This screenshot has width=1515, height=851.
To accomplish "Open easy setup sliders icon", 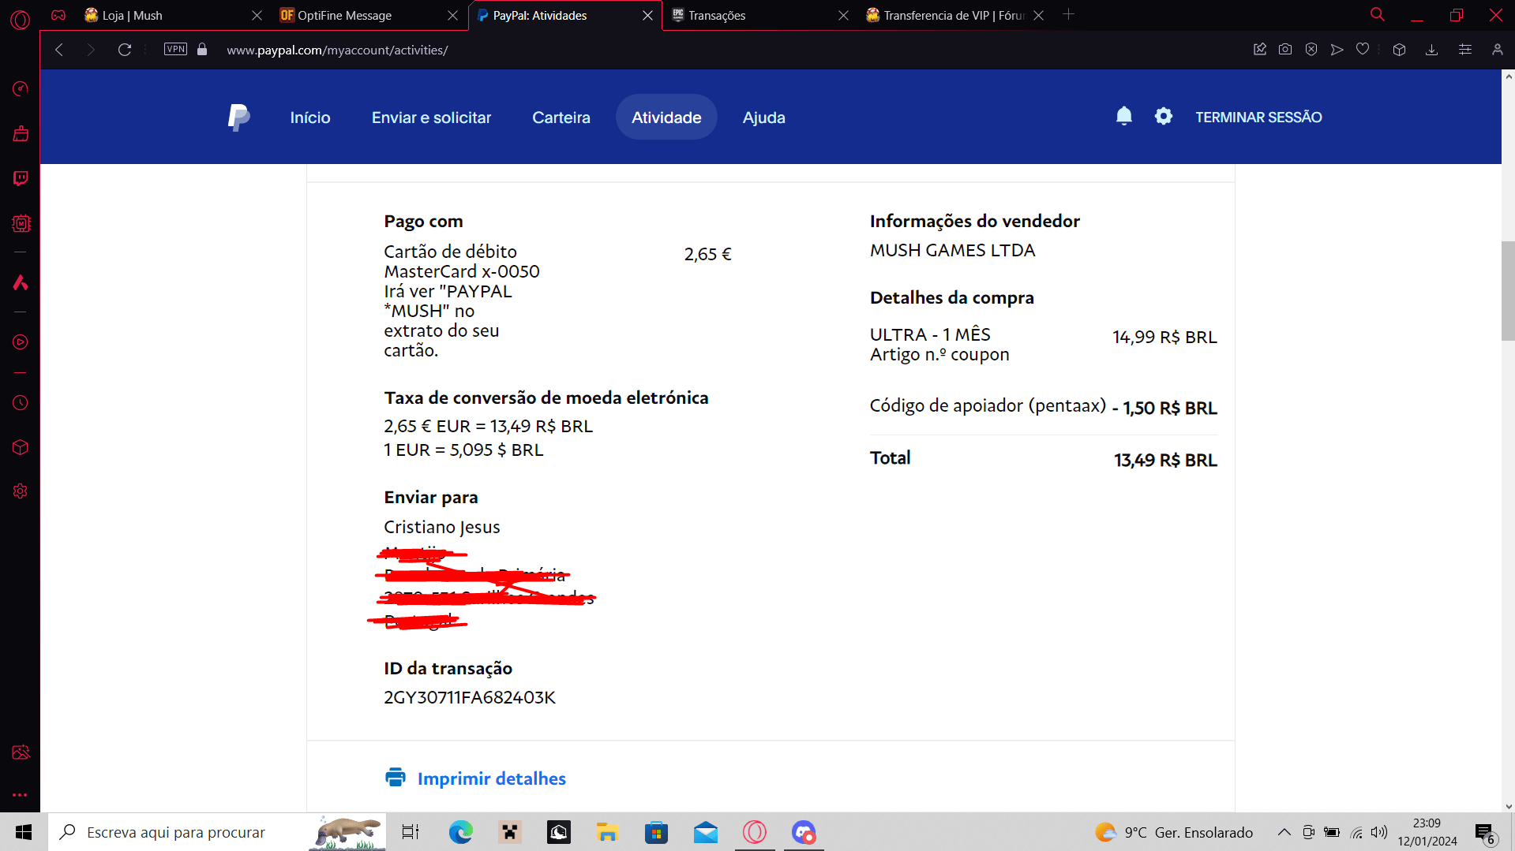I will [x=1465, y=50].
